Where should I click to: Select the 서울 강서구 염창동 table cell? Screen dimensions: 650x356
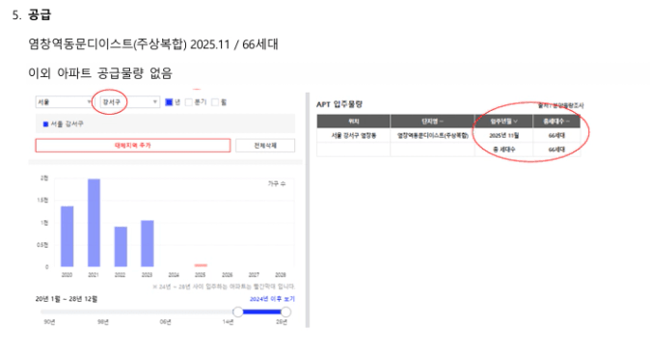[354, 136]
